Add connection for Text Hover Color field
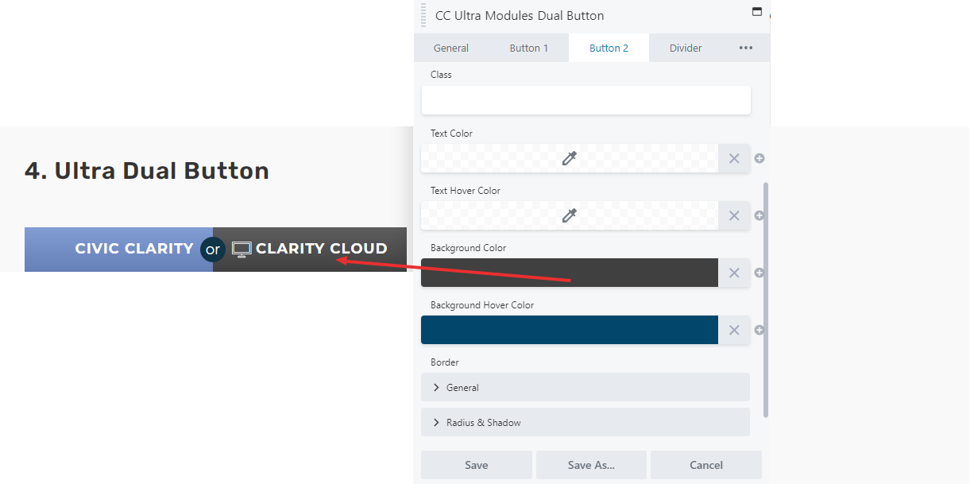Screen dimensions: 970x484 click(x=759, y=215)
